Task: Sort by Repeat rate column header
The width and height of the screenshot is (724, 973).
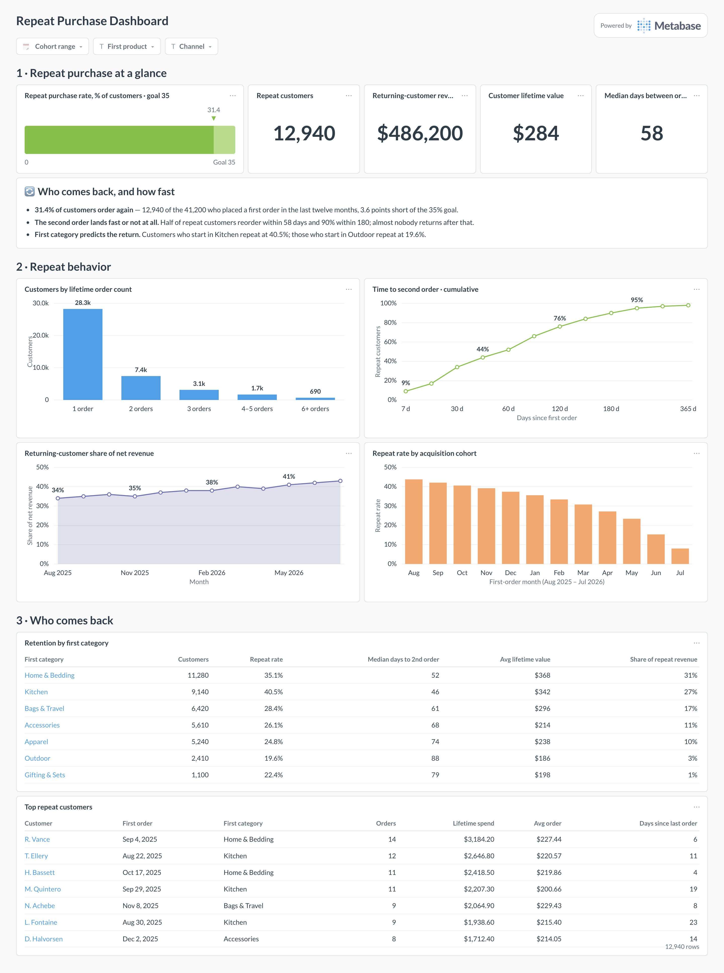Action: tap(266, 660)
